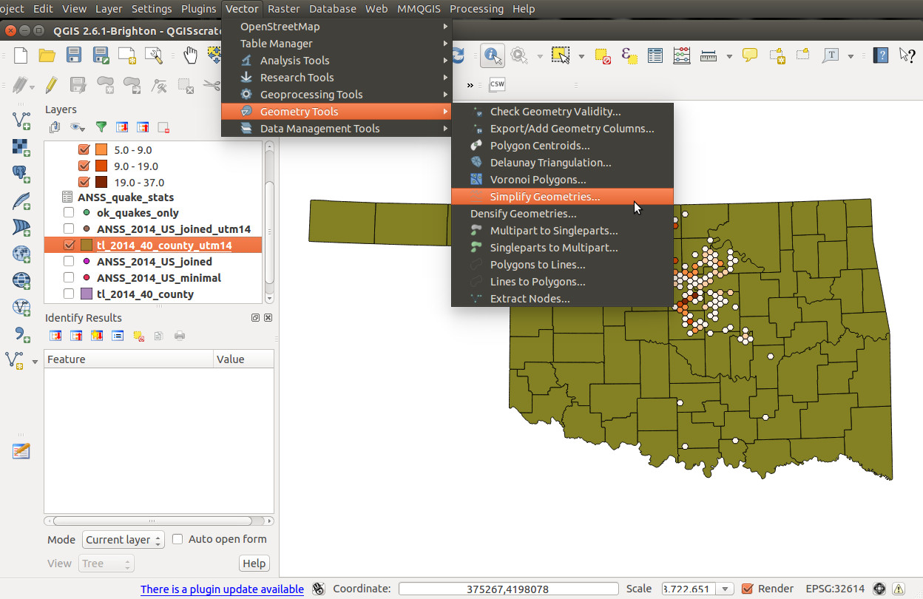Open the Composer Manager icon

pos(154,55)
